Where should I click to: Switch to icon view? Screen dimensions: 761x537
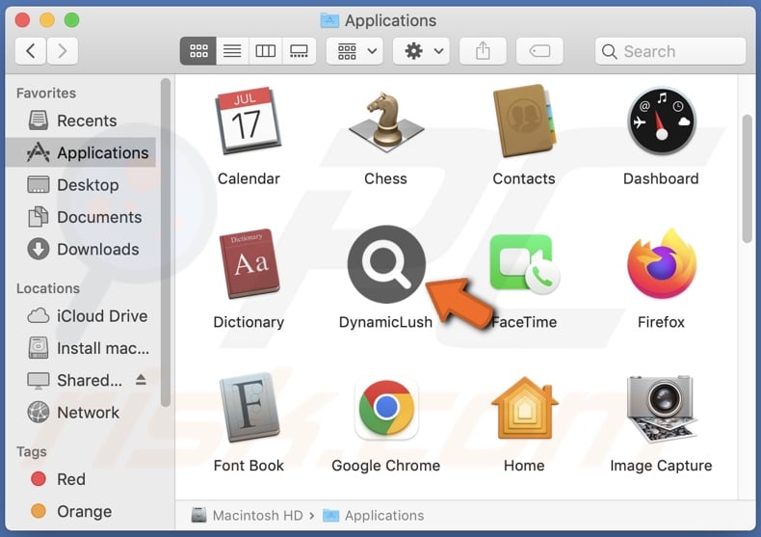(x=198, y=50)
